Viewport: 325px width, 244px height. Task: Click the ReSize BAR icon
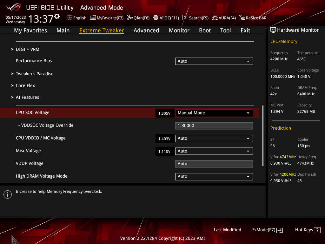click(242, 18)
